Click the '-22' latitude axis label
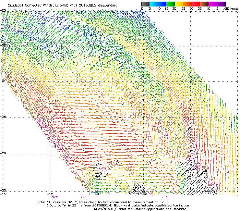Image resolution: width=240 pixels, height=211 pixels. tap(3, 45)
